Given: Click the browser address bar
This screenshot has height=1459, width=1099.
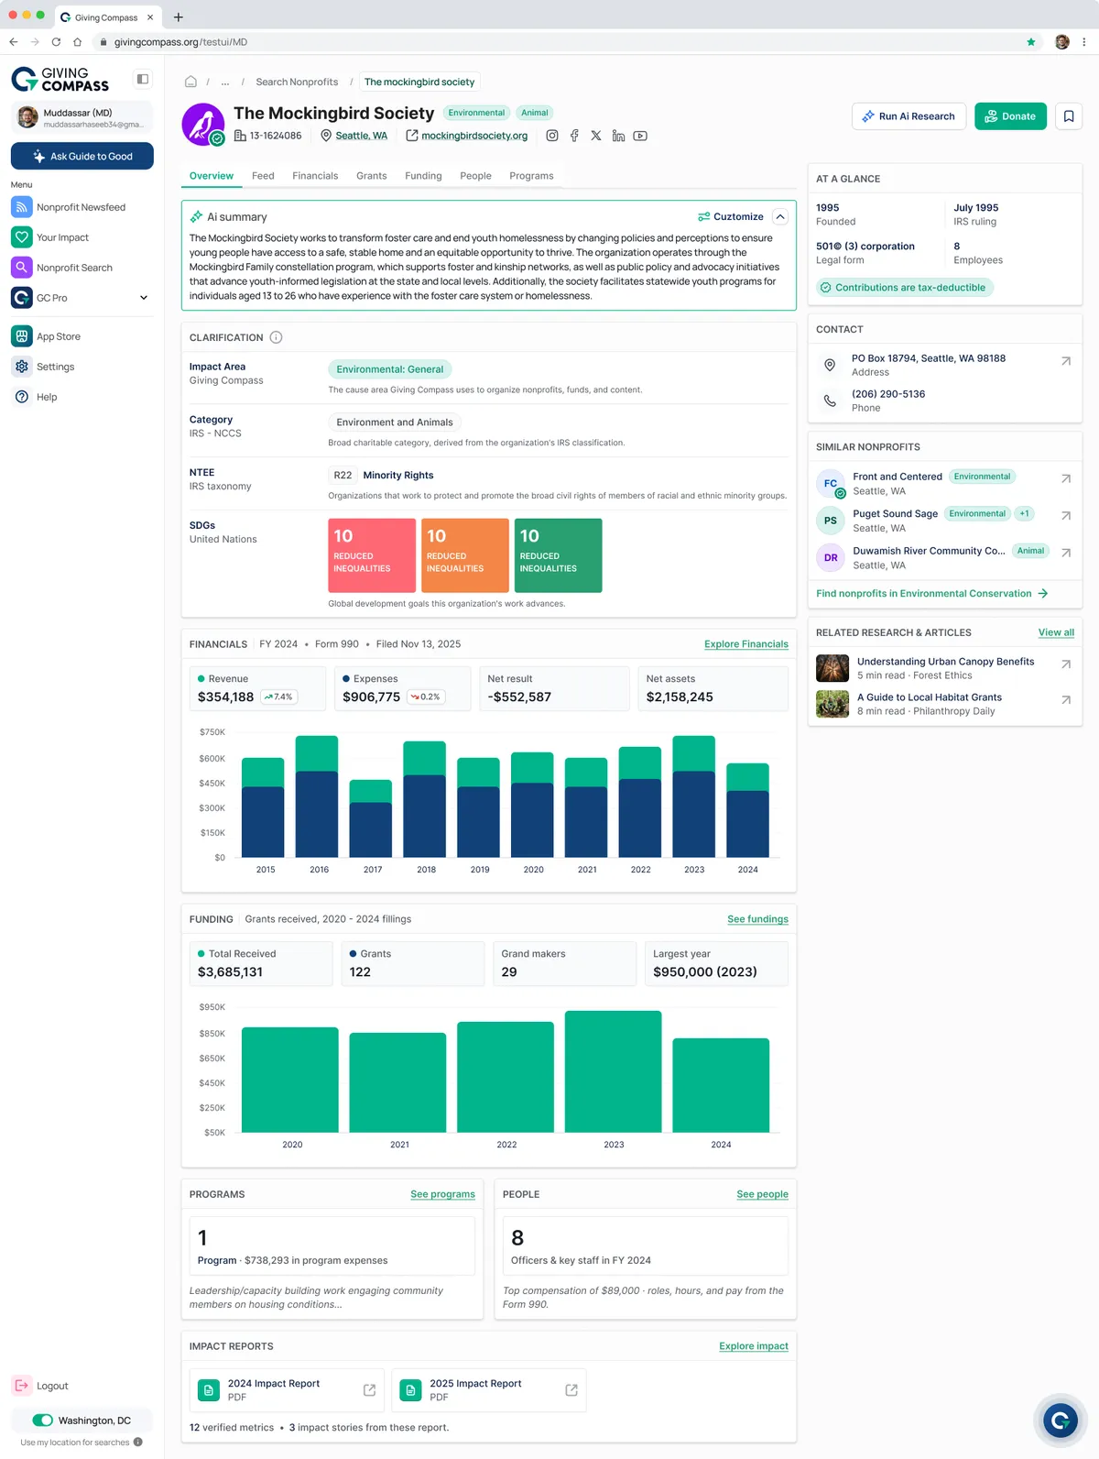Looking at the screenshot, I should [x=568, y=42].
